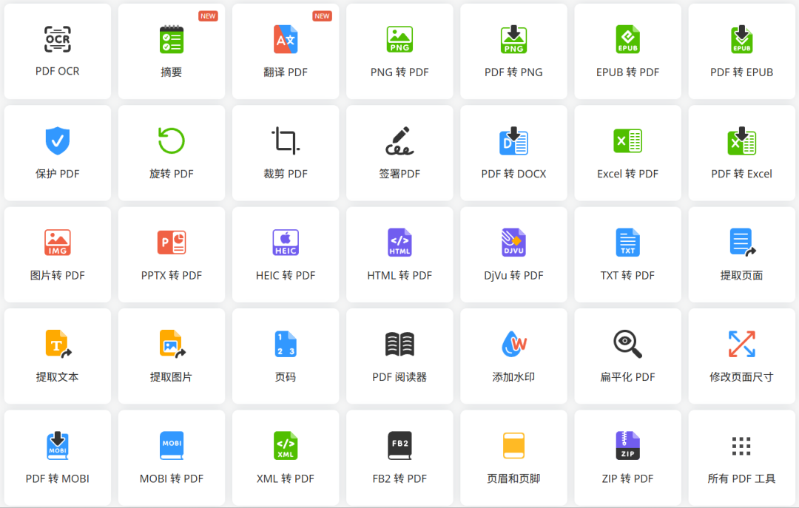Click the 摘要 summary notepad icon
The image size is (799, 508).
[x=171, y=39]
